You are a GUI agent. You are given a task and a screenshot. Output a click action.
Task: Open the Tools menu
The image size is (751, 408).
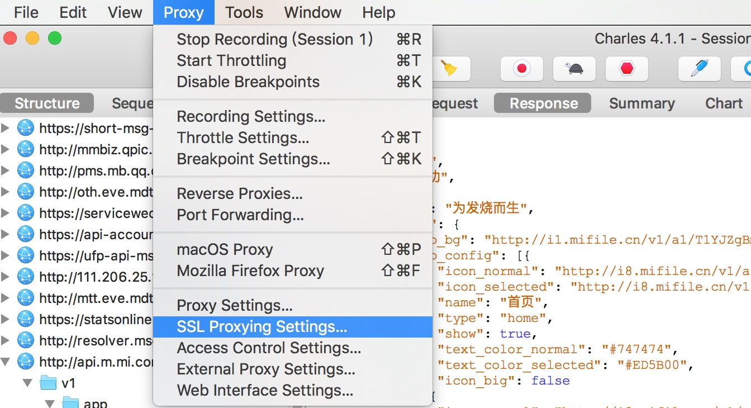244,12
